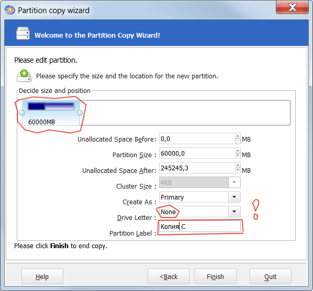Select the 60000MB partition block
Viewport: 313px width, 291px height.
[51, 113]
